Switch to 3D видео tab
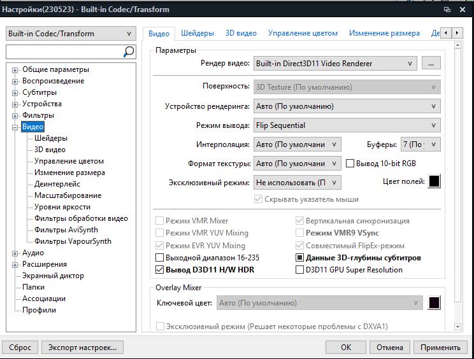Screen dimensions: 474x359 (x=241, y=33)
